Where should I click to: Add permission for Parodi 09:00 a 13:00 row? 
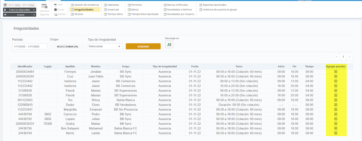[x=336, y=91]
